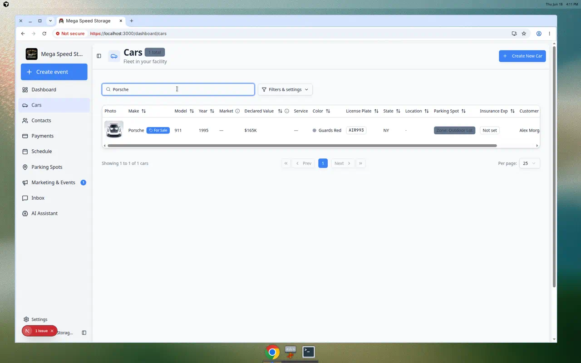Open the Porsche 911 photo thumbnail
Image resolution: width=581 pixels, height=363 pixels.
click(114, 130)
